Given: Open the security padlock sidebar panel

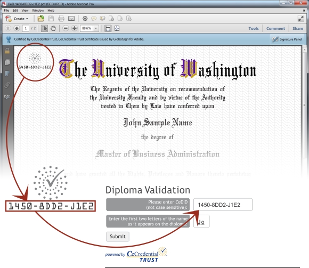Looking at the screenshot, I should [7, 51].
